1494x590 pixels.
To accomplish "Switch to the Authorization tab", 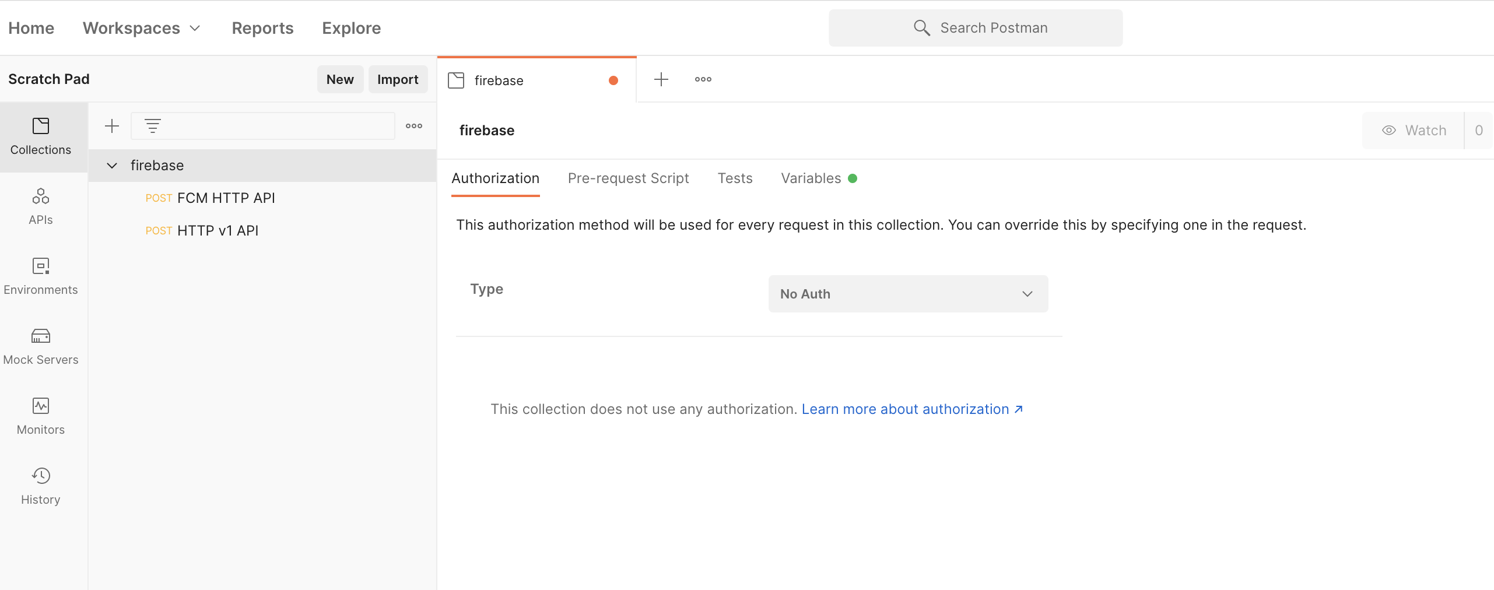I will 496,178.
